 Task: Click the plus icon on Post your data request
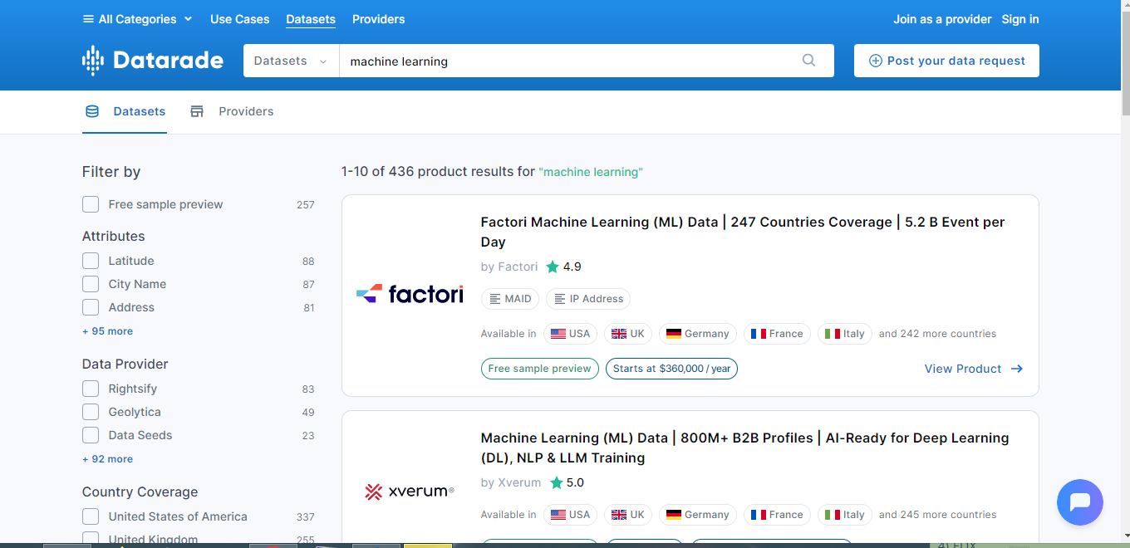[x=876, y=60]
